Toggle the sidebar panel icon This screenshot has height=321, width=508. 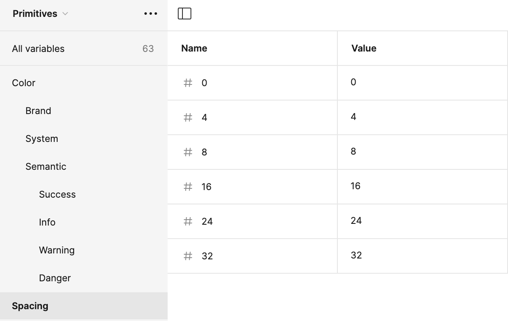click(x=185, y=14)
